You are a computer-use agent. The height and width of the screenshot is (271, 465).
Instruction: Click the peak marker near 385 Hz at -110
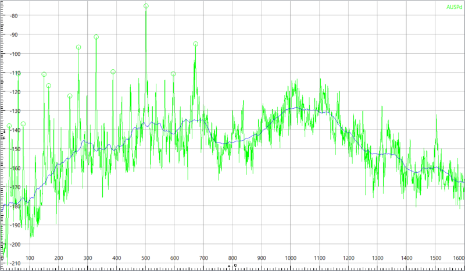coord(113,72)
